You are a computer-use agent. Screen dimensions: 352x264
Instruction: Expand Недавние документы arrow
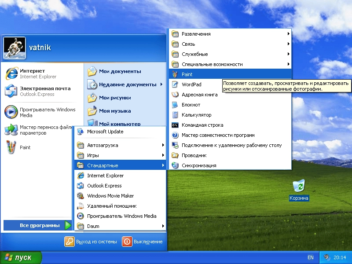[x=161, y=84]
